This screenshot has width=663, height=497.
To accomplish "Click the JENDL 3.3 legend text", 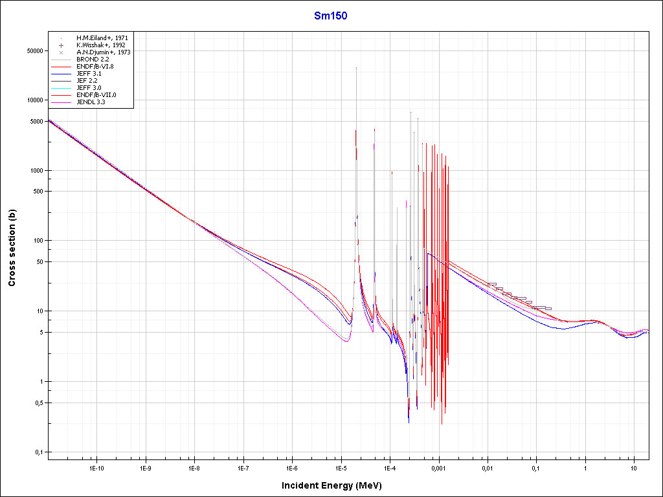I will point(91,102).
